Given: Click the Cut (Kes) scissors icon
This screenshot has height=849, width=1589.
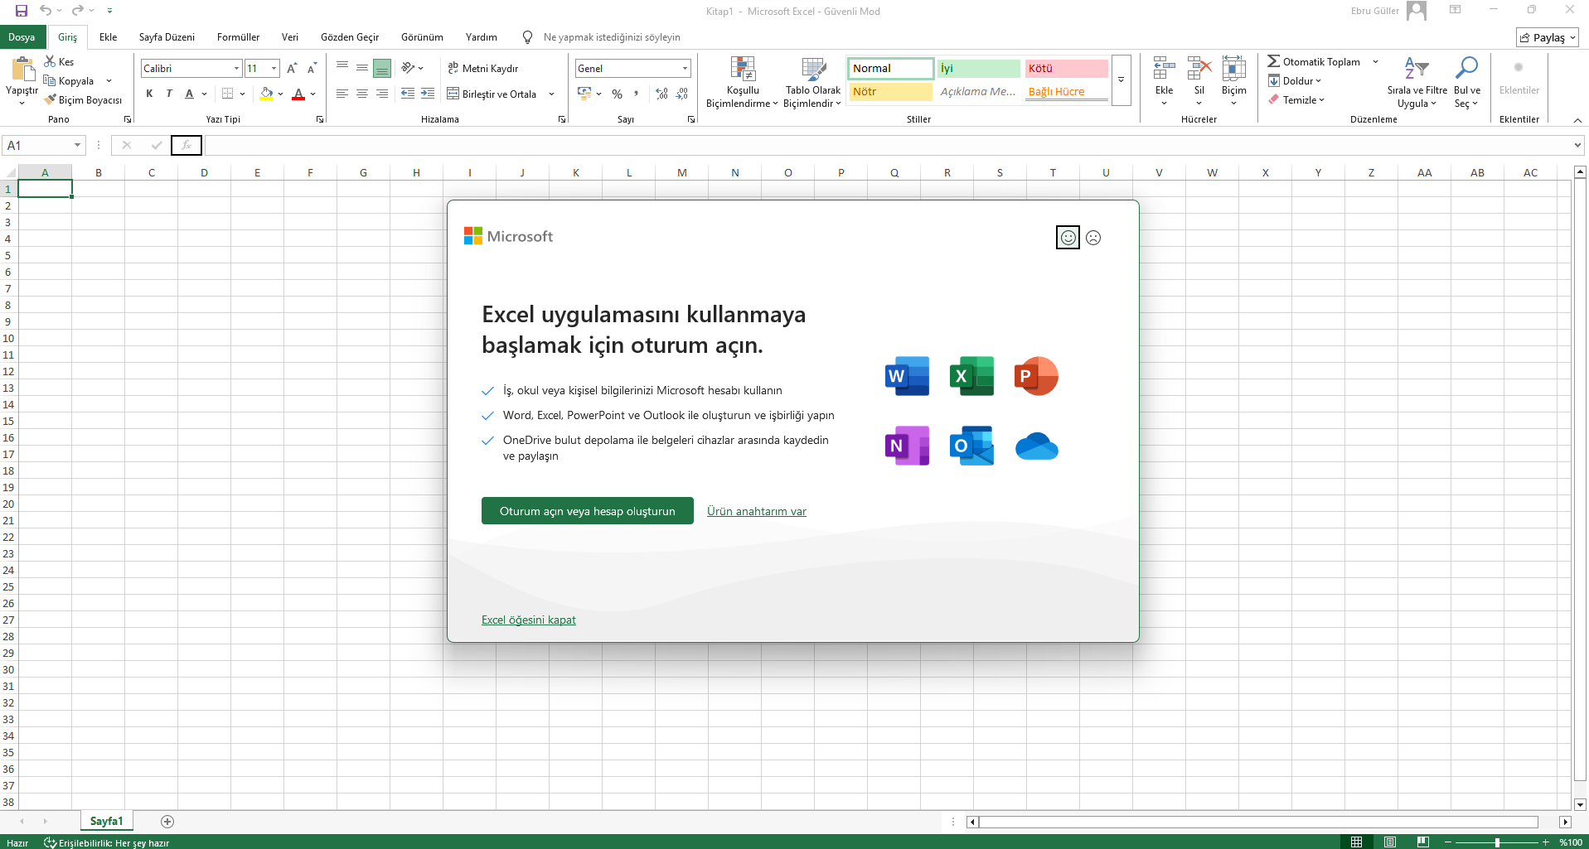Looking at the screenshot, I should tap(50, 61).
